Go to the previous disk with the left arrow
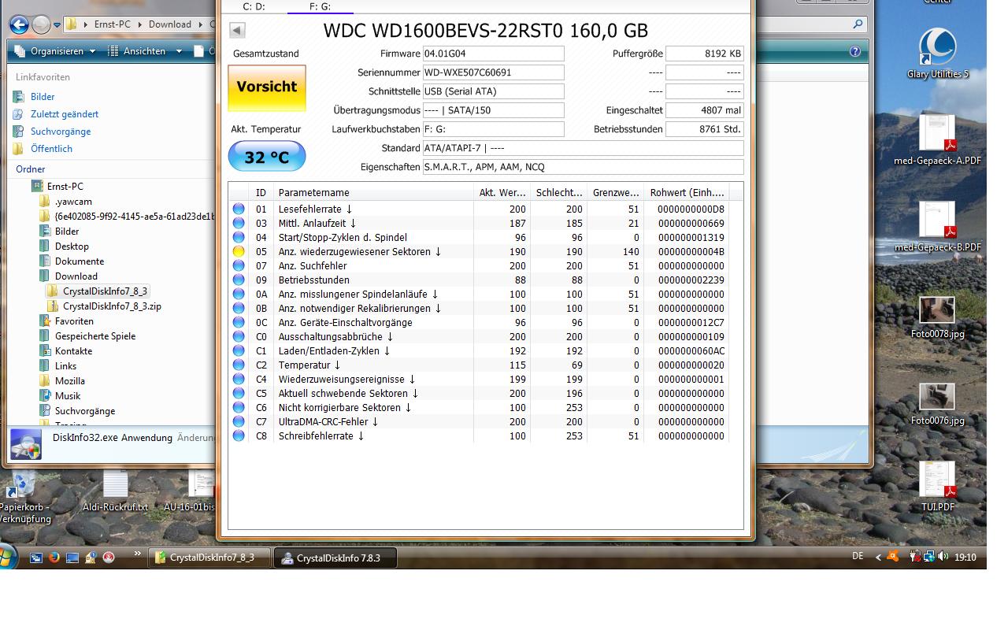This screenshot has width=1008, height=630. (237, 31)
